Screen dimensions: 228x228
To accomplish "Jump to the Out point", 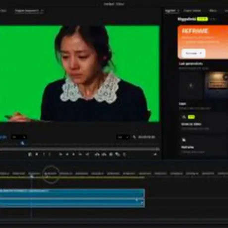I will pos(87,155).
